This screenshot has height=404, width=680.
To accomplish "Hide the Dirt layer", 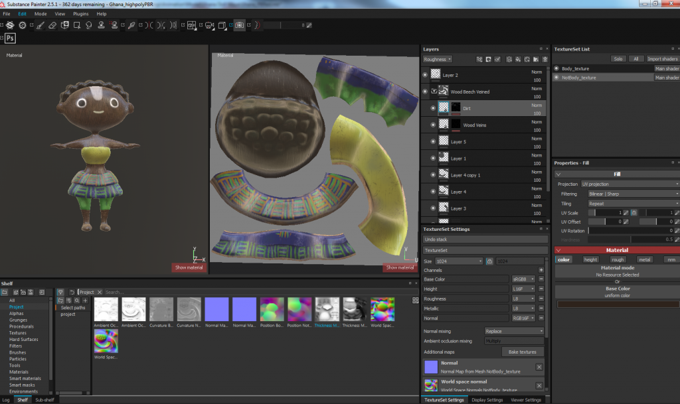I will coord(433,108).
